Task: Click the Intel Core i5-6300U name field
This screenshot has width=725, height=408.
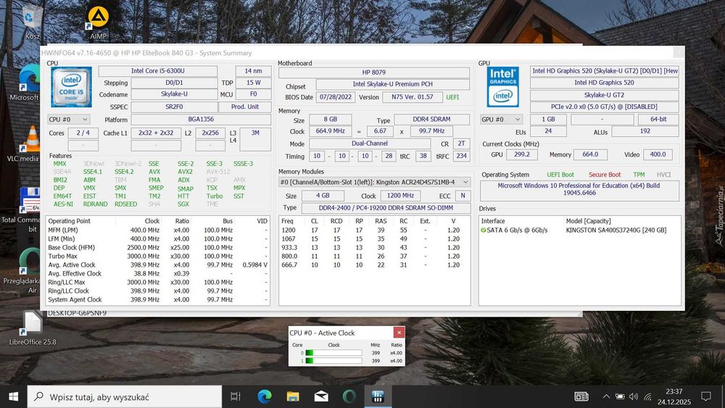Action: click(157, 71)
